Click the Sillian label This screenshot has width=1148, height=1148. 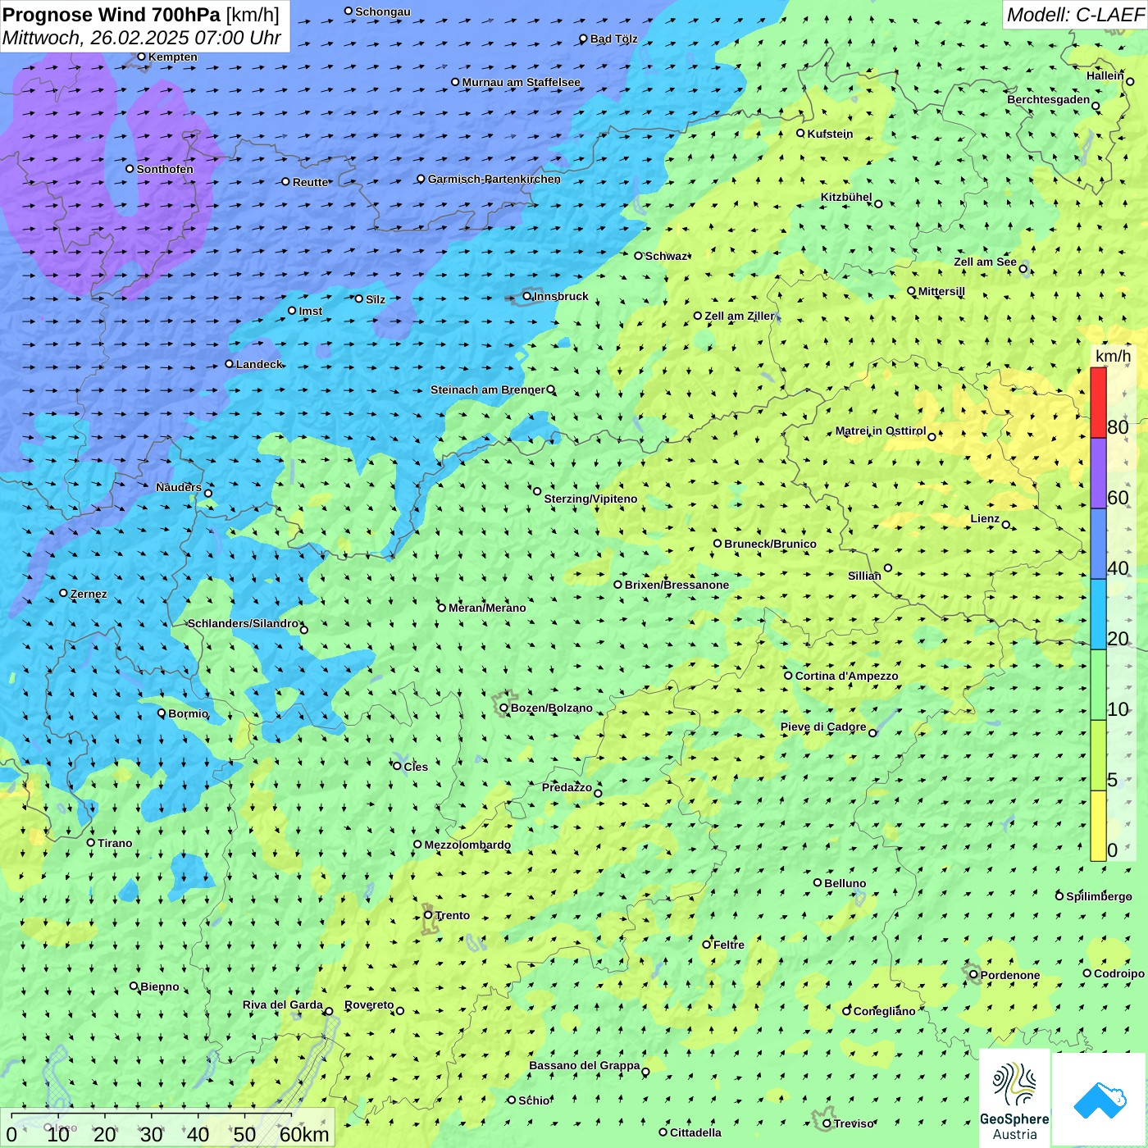click(864, 576)
